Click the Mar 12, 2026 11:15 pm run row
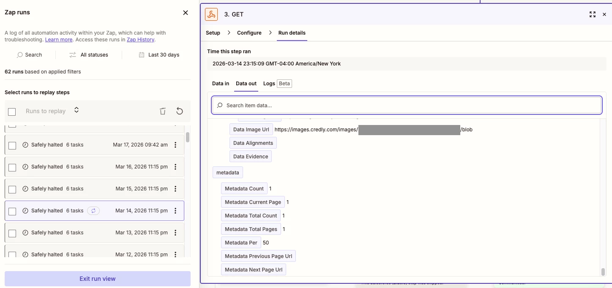Screen dimensions: 612x288 (94, 251)
